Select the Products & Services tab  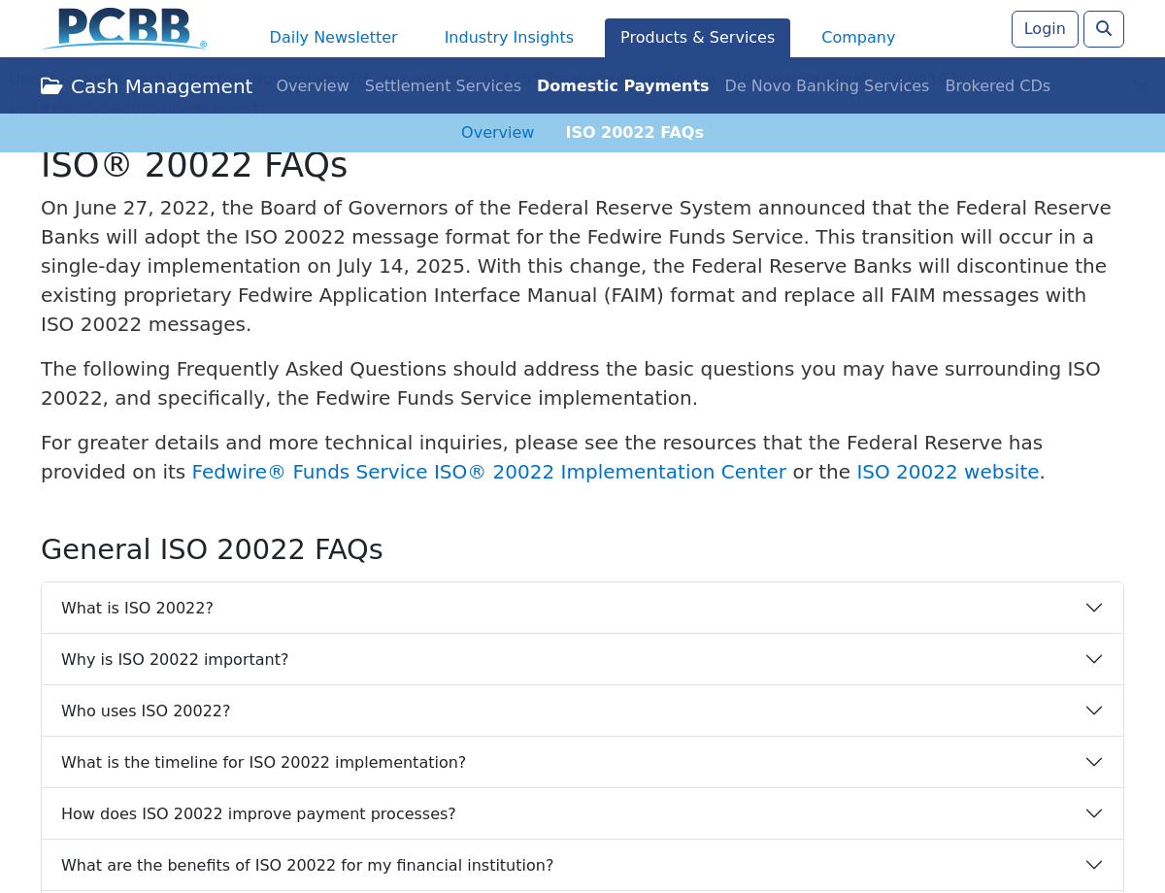pos(697,38)
